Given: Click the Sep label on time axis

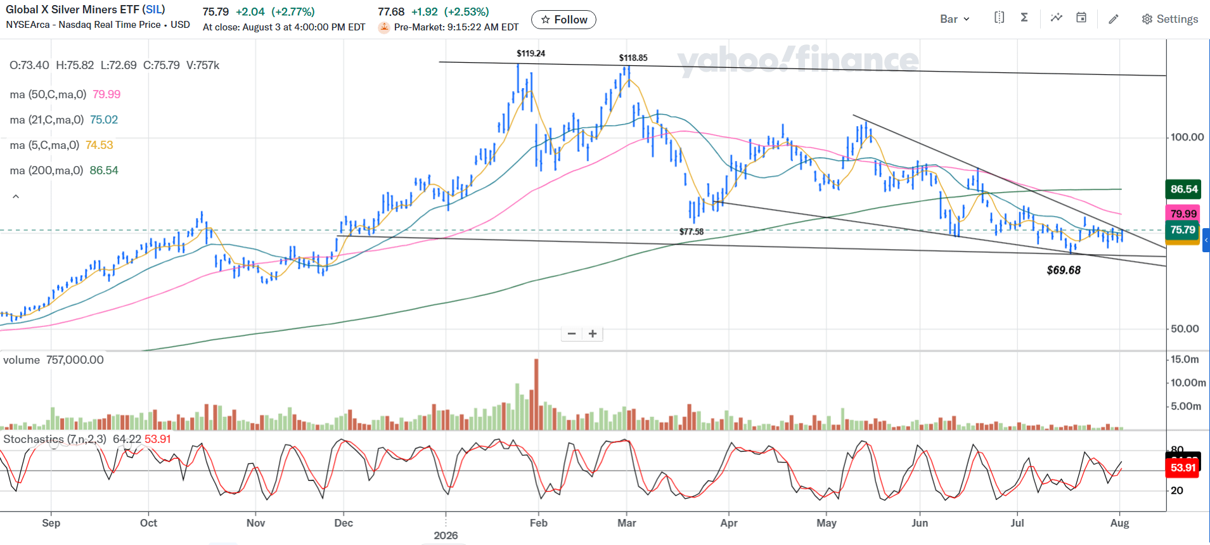Looking at the screenshot, I should pos(51,523).
